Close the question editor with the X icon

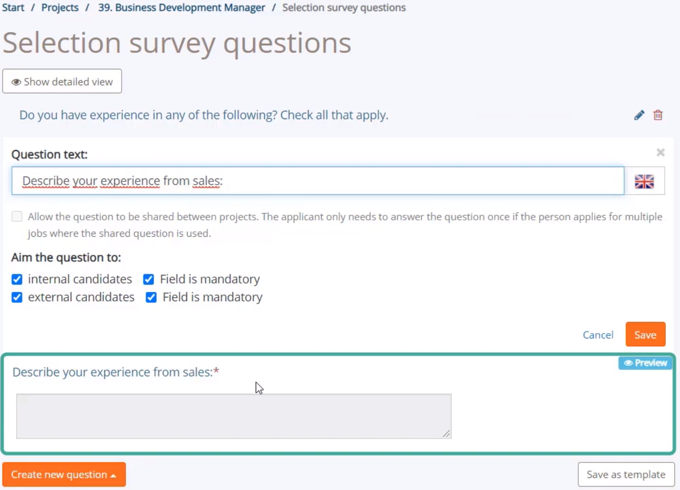tap(661, 153)
